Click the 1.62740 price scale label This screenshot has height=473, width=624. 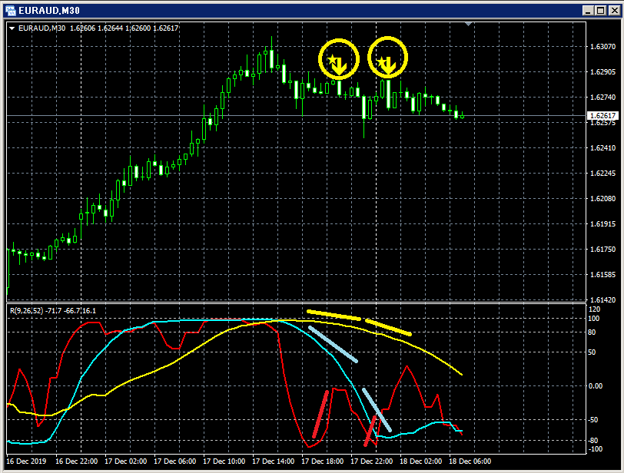coord(602,98)
